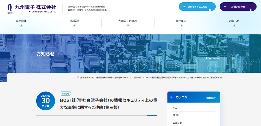Screen dimensions: 261x126
Task: Expand the リクルート category arrow
Action: point(215,115)
